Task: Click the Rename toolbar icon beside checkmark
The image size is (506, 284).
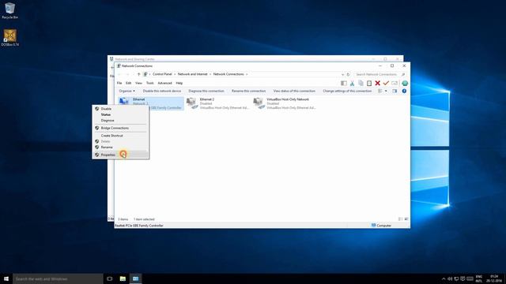Action: (x=395, y=84)
